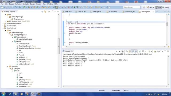Open the File menu

[x=2, y=4]
